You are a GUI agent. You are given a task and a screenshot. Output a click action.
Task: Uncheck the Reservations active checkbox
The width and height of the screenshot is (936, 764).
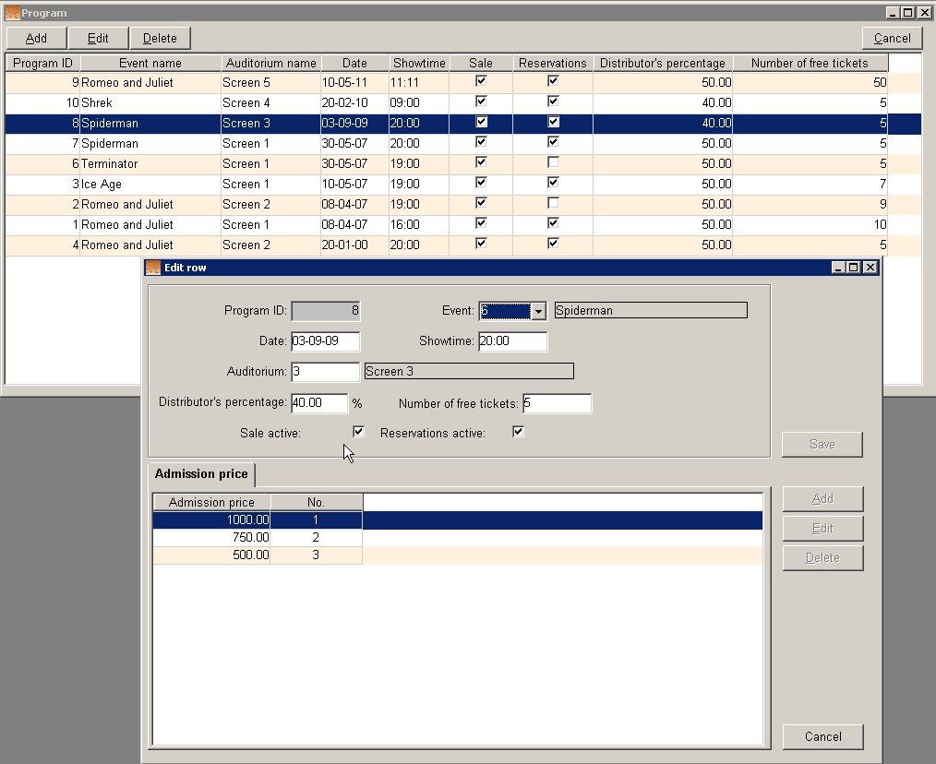pyautogui.click(x=519, y=432)
